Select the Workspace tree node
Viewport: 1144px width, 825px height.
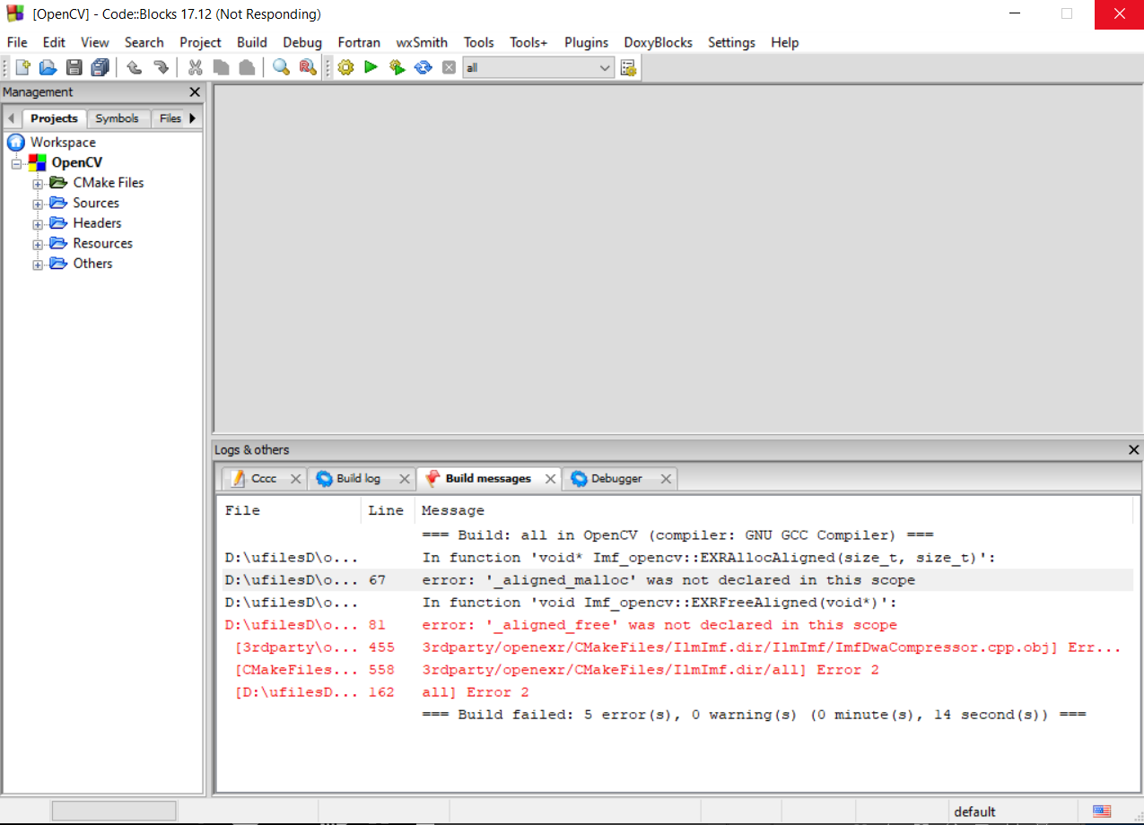[63, 143]
